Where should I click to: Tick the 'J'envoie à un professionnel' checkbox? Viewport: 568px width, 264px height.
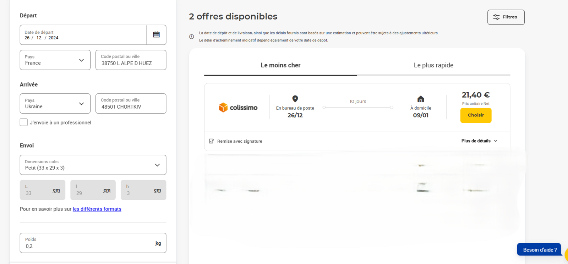24,122
